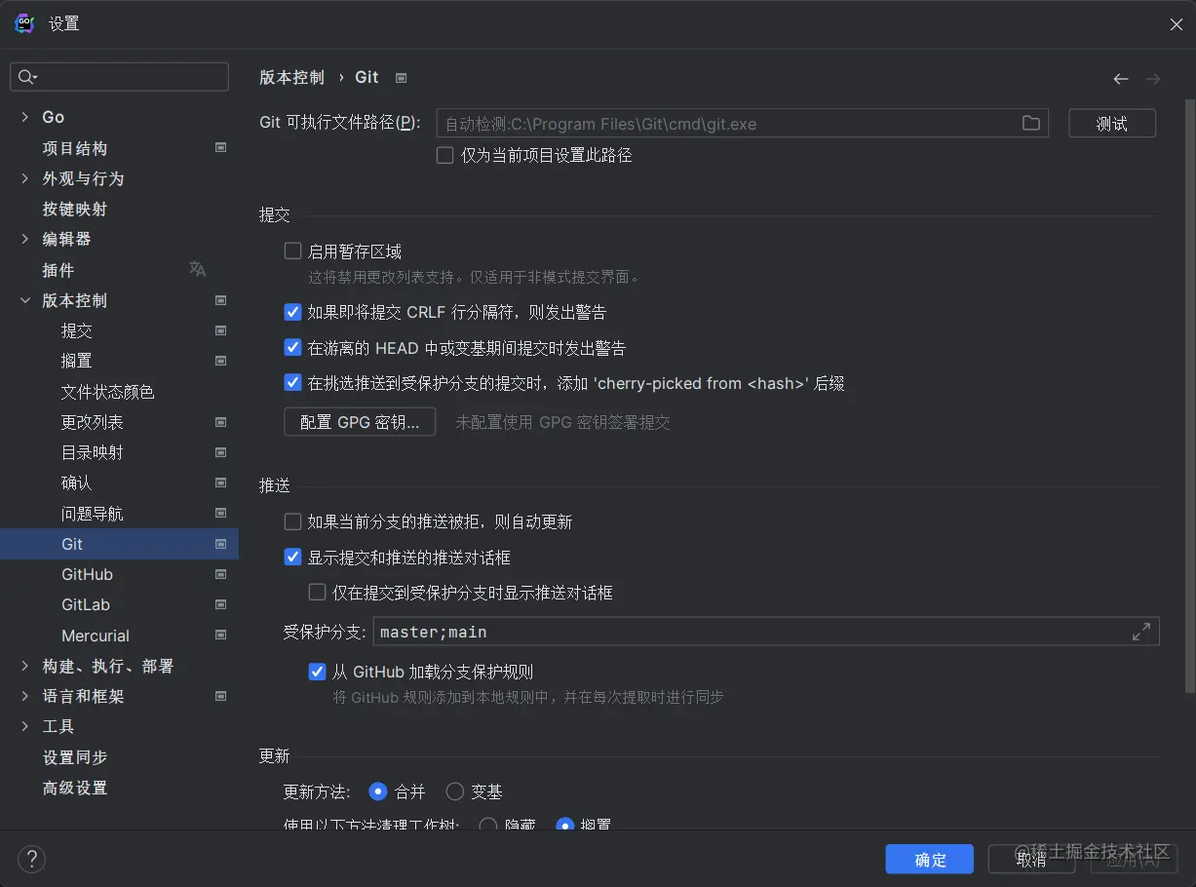Screen dimensions: 1196x887
Task: Expand the 受保护分支 field using the diagonal arrows icon
Action: pyautogui.click(x=1141, y=632)
